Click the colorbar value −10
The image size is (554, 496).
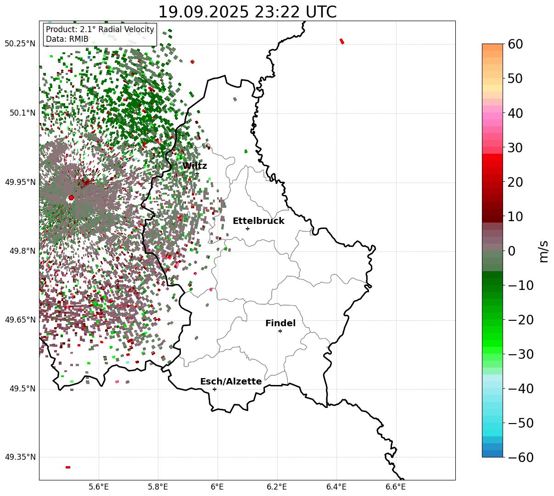(x=520, y=285)
